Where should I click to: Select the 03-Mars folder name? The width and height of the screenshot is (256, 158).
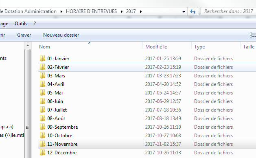(56, 76)
